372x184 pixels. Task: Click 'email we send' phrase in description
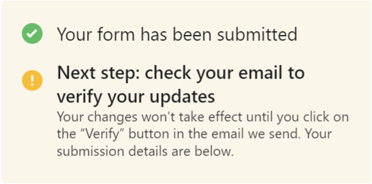click(256, 134)
